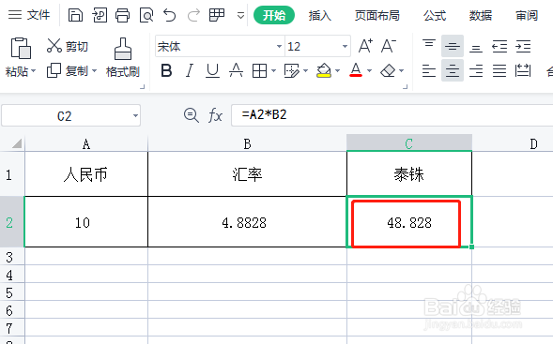
Task: Increase font size with A+ icon
Action: 365,46
